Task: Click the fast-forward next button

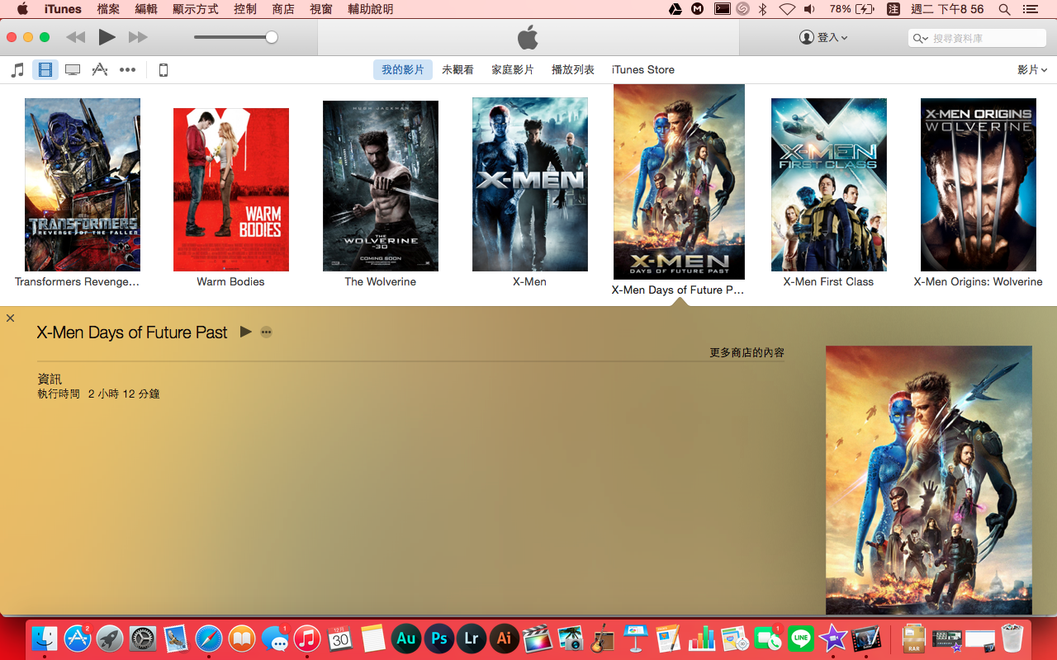Action: pyautogui.click(x=138, y=37)
